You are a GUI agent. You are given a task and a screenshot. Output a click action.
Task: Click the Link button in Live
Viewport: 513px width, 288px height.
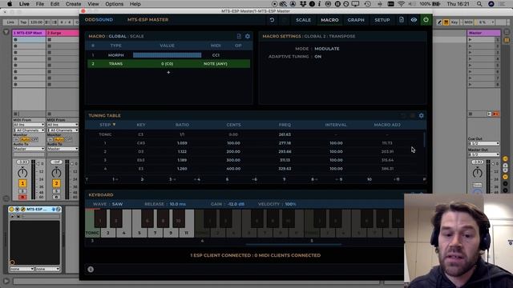10,22
